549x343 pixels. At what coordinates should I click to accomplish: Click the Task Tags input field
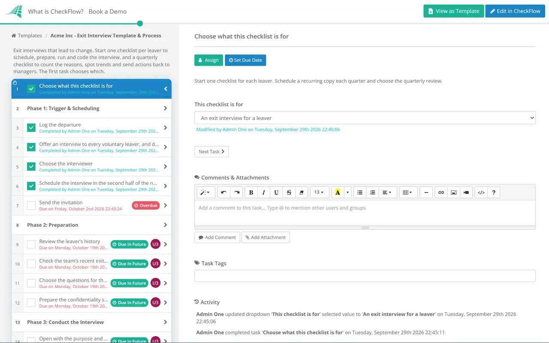click(365, 276)
